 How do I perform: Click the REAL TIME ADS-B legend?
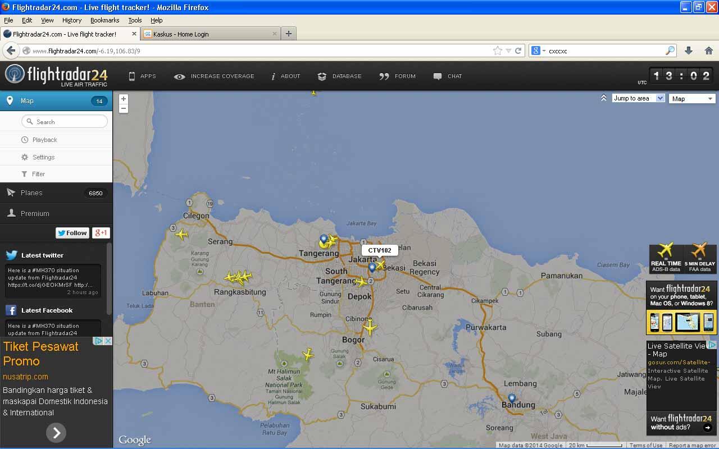pos(666,259)
